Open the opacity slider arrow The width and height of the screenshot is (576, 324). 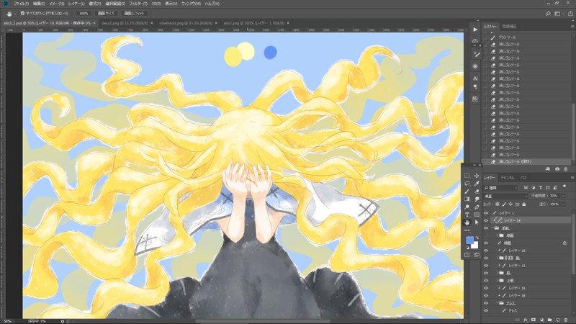point(564,196)
